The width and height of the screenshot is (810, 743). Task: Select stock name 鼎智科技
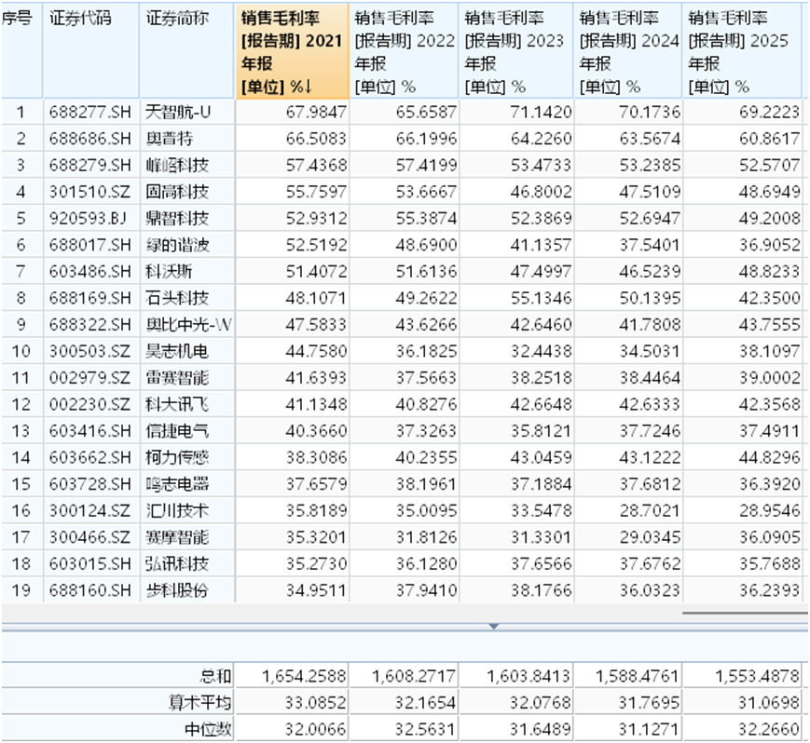177,218
